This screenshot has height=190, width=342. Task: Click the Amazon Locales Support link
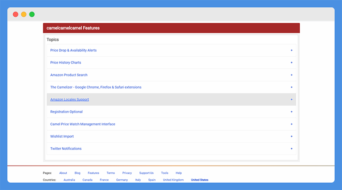pyautogui.click(x=70, y=99)
